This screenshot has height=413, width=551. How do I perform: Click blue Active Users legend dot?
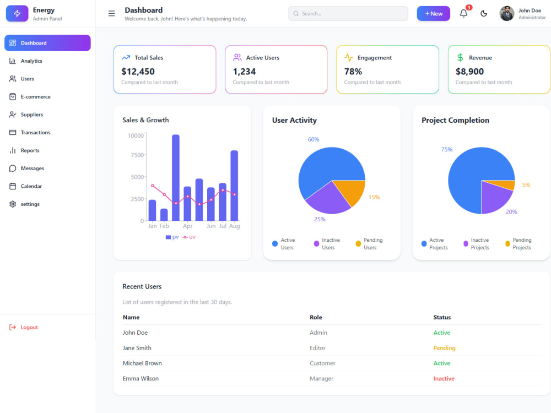(x=275, y=243)
